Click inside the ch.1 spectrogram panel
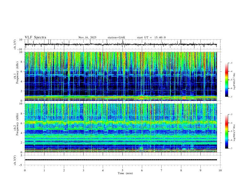Image resolution: width=248 pixels, height=191 pixels. click(121, 76)
